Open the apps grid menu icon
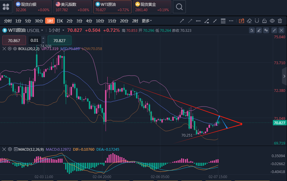Viewport: 287px width, 181px height. point(6,7)
